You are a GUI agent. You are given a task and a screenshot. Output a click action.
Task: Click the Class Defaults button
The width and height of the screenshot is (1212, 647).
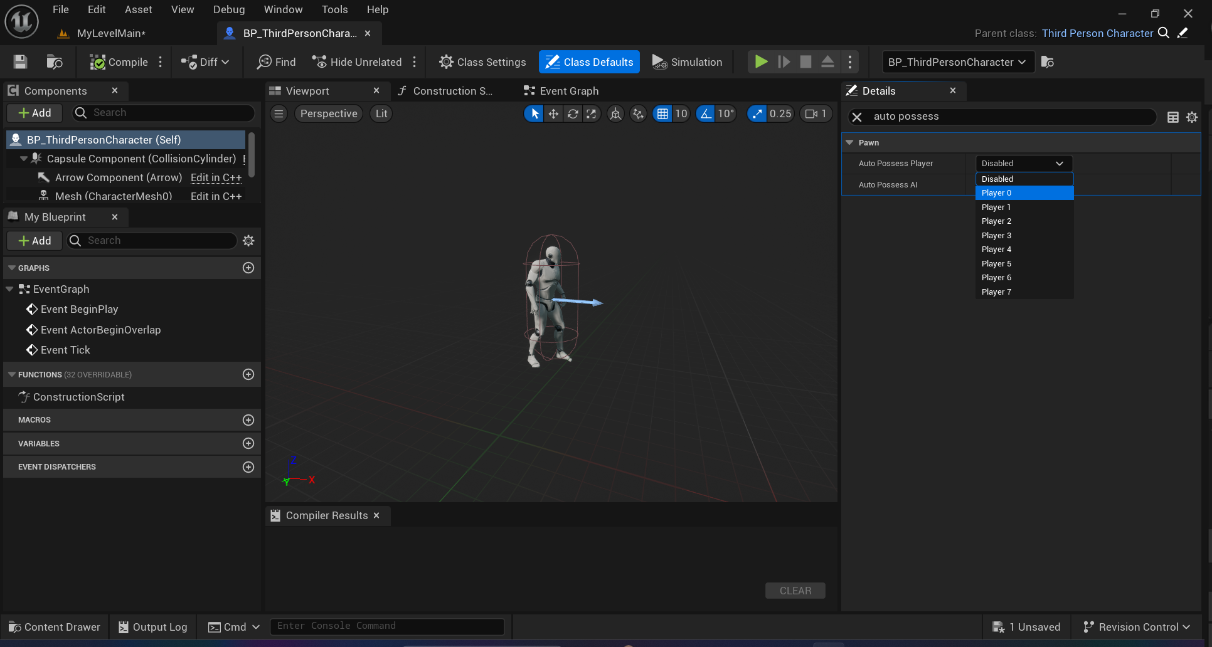[589, 61]
